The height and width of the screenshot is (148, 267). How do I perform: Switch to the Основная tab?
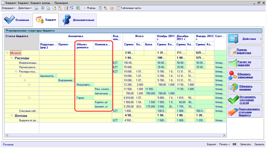[16, 20]
